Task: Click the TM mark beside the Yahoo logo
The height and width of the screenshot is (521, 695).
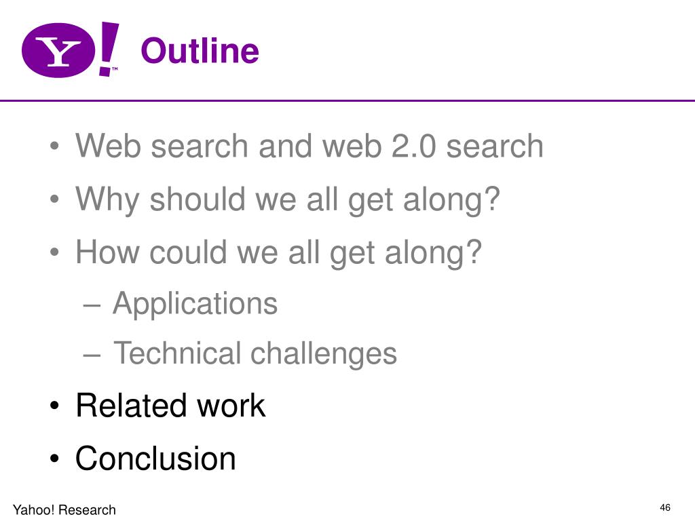Action: click(x=115, y=69)
